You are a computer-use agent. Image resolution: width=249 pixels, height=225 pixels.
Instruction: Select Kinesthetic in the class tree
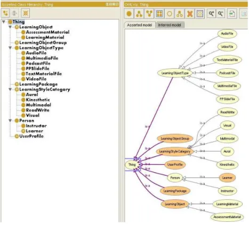38,100
